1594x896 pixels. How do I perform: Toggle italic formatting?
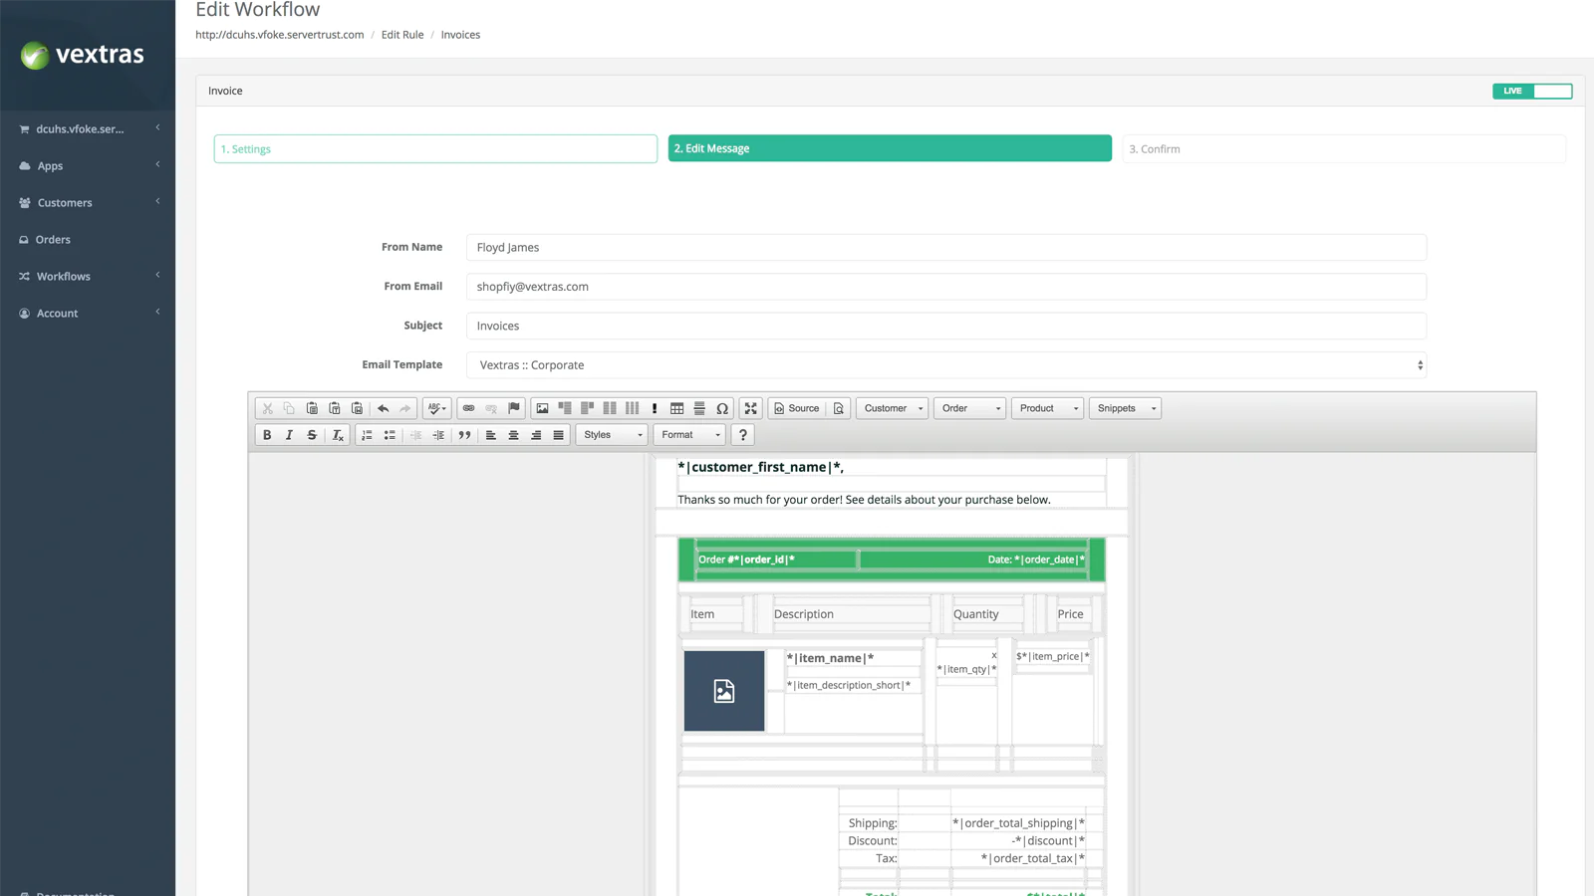(x=289, y=435)
